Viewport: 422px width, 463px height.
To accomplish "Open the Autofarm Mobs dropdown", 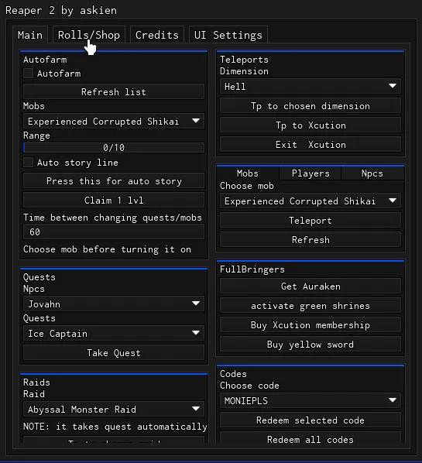I will pyautogui.click(x=114, y=121).
